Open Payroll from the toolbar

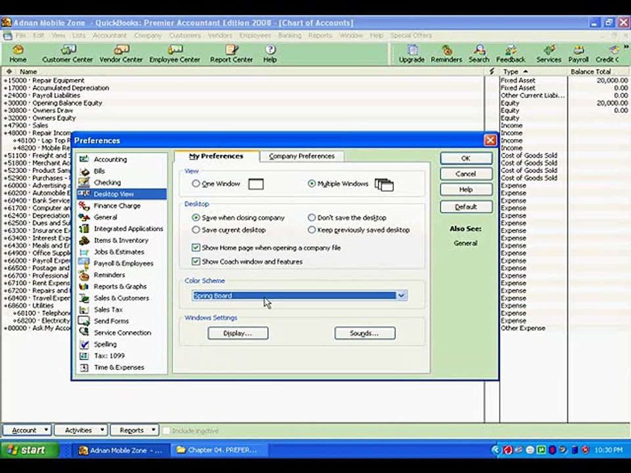click(x=578, y=54)
